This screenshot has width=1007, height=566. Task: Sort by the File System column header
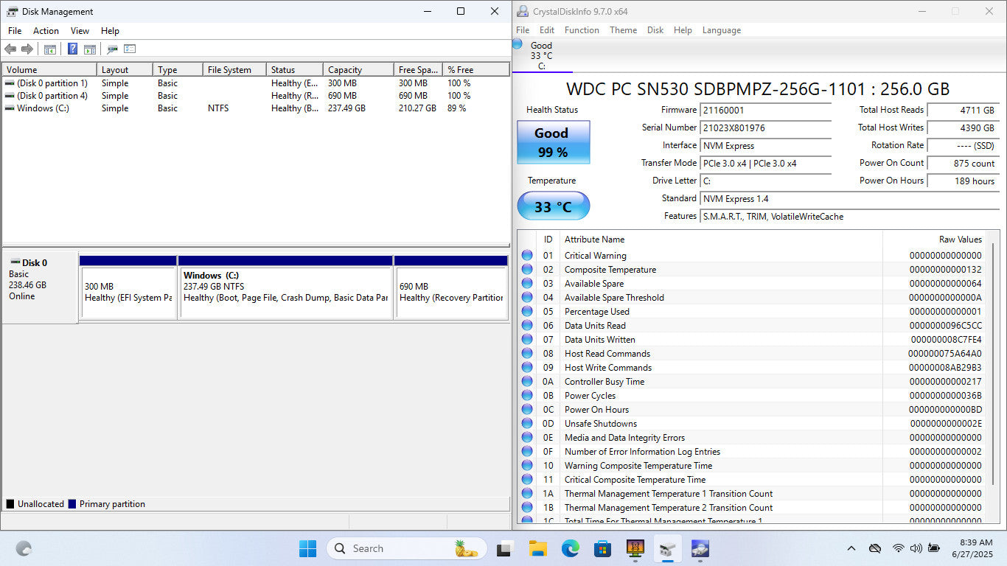[234, 70]
